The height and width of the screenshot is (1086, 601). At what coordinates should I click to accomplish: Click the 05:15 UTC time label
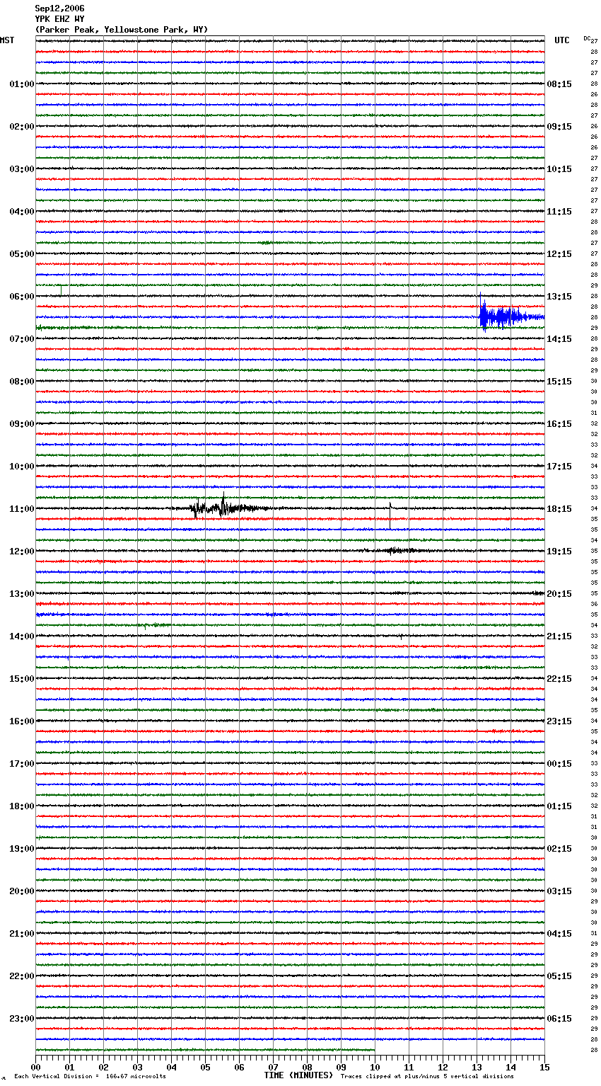click(559, 976)
